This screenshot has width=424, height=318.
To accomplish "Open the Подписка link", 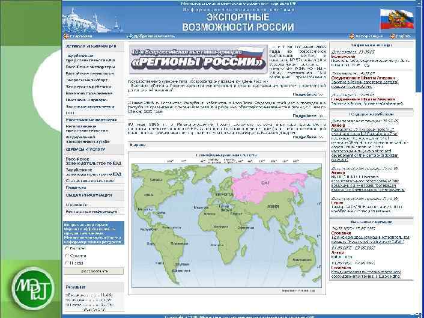I will click(x=76, y=188).
